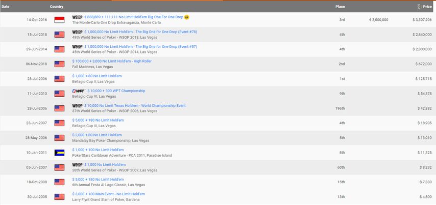Click the USA flag in the 15-Jul-2018 row

click(x=60, y=35)
